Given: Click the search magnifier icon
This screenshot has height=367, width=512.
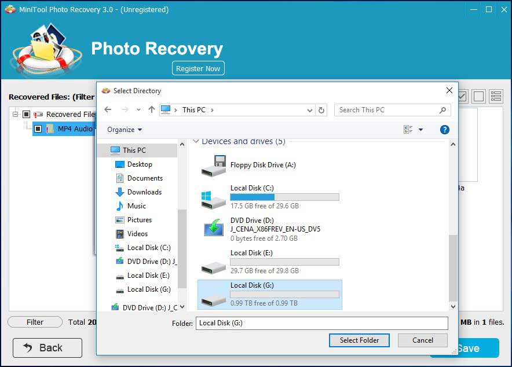Looking at the screenshot, I should click(x=442, y=110).
